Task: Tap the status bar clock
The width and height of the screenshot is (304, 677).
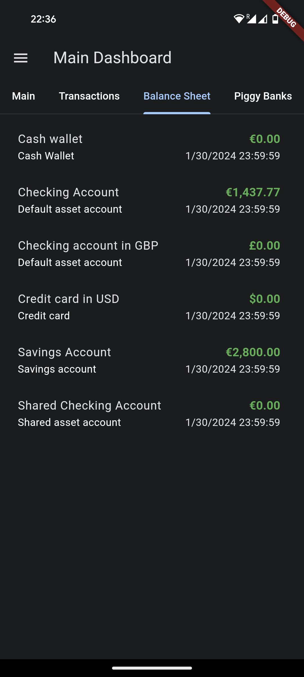Action: click(43, 19)
